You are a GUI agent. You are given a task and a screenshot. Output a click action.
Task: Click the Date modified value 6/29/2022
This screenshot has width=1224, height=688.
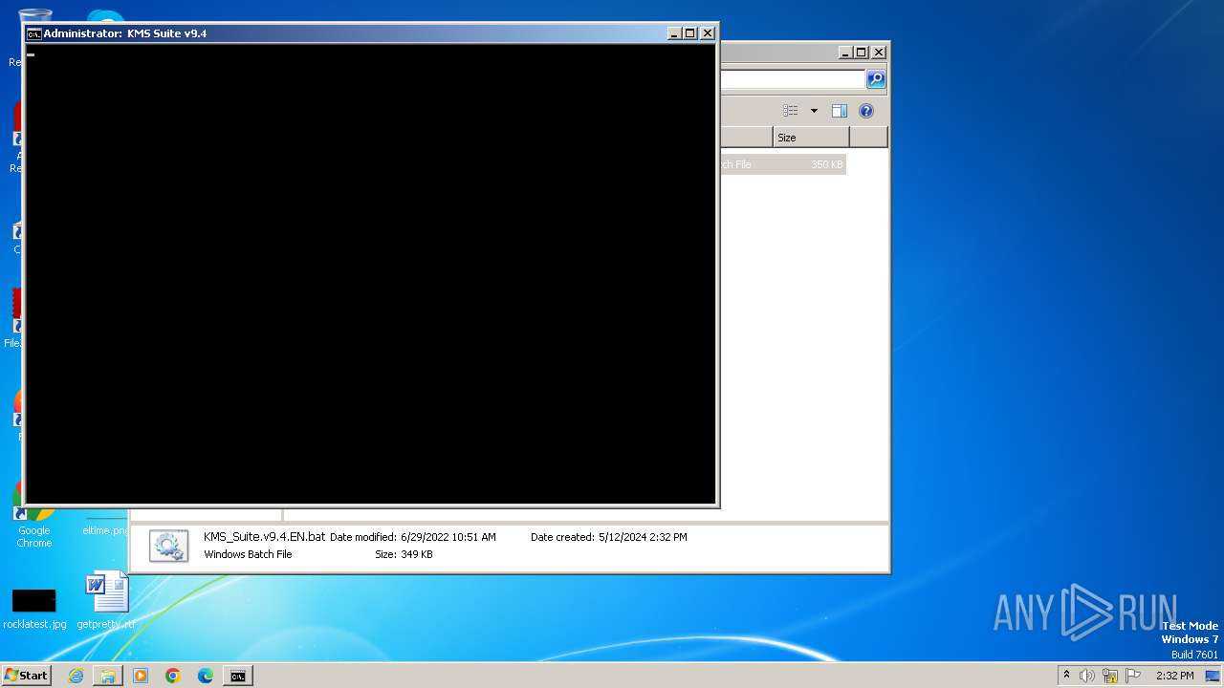pyautogui.click(x=448, y=537)
